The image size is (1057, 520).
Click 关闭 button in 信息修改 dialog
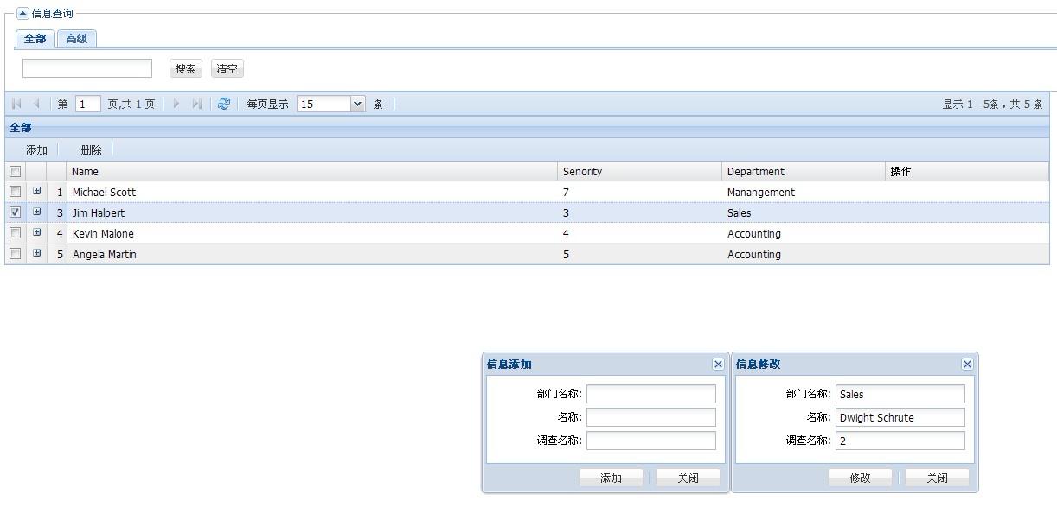click(x=937, y=478)
